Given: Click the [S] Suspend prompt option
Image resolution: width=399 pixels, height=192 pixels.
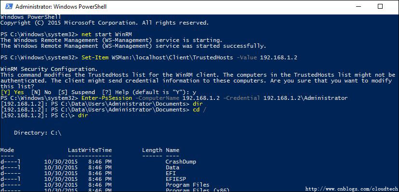Looking at the screenshot, I should point(76,92).
